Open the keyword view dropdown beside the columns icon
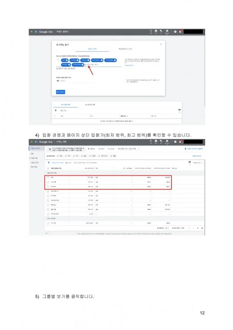 198,163
